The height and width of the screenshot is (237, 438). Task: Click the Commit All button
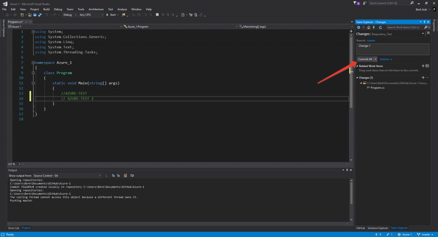(x=365, y=59)
